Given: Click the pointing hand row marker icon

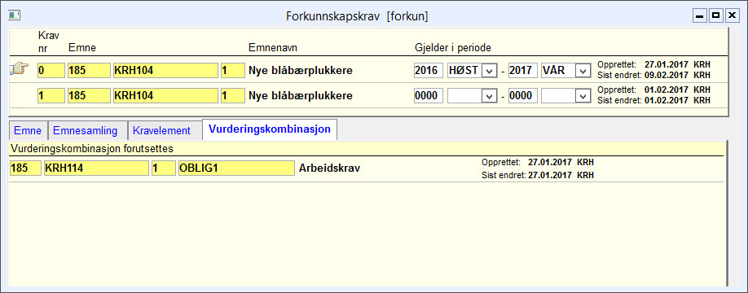Looking at the screenshot, I should (19, 69).
